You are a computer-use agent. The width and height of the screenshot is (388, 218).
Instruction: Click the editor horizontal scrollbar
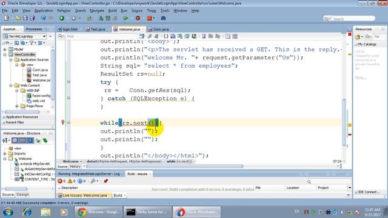click(x=164, y=167)
